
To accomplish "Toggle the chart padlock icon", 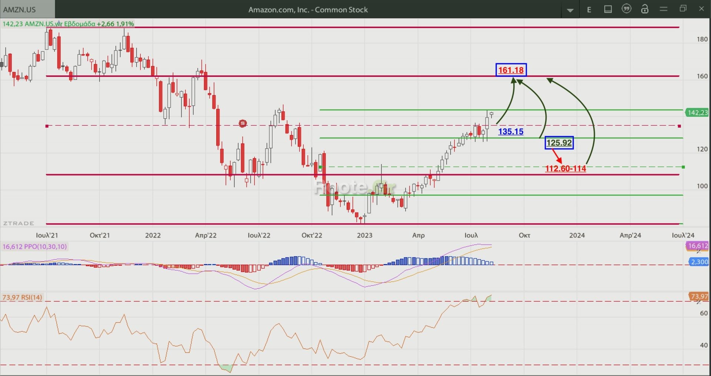I will pos(645,9).
